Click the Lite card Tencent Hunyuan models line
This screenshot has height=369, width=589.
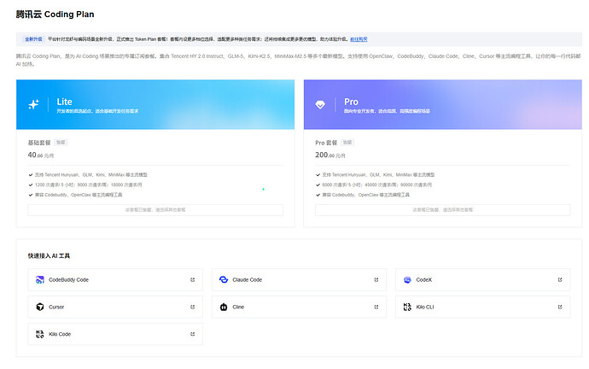90,175
